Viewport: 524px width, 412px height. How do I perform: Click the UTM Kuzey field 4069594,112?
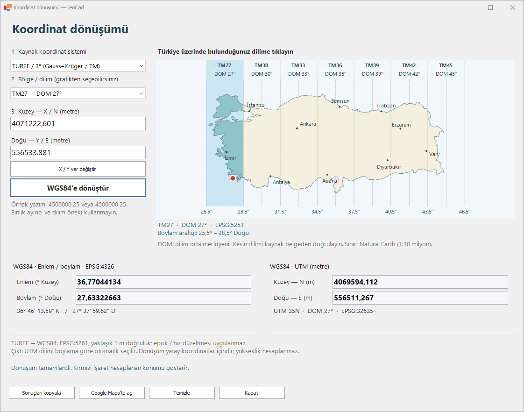[x=420, y=282]
